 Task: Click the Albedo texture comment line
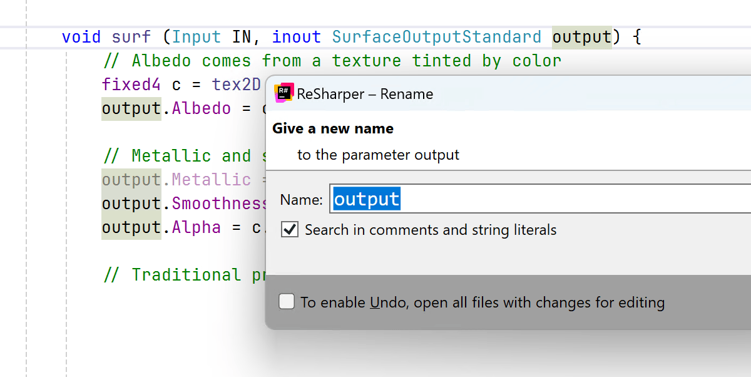click(332, 61)
